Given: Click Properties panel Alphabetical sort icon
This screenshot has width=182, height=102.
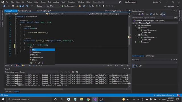Looking at the screenshot, I should tap(136, 66).
